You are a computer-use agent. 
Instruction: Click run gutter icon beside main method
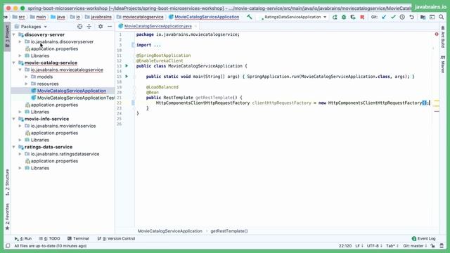[127, 77]
